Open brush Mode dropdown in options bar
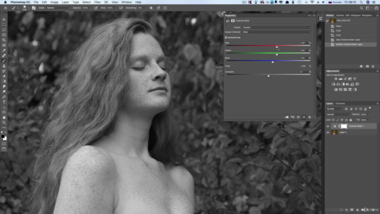Screen dimensions: 380x214 click(58, 8)
